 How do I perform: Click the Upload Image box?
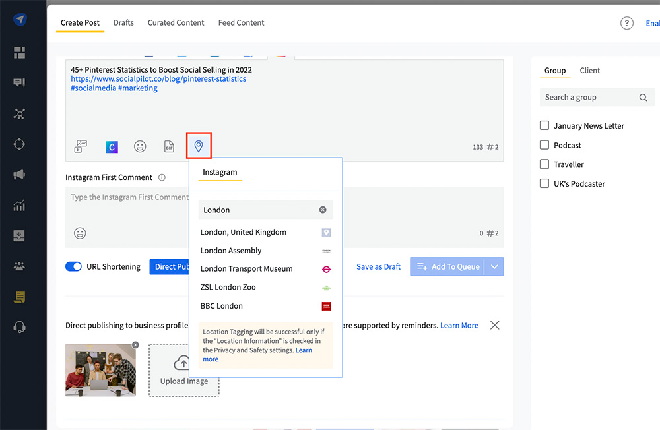point(184,370)
